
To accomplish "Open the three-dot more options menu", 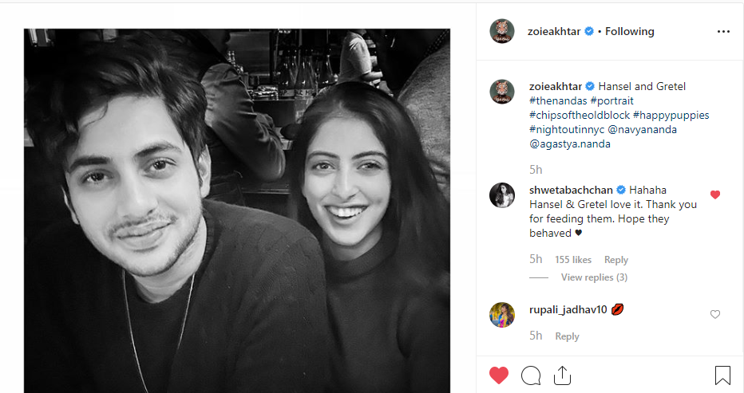I will coord(723,31).
